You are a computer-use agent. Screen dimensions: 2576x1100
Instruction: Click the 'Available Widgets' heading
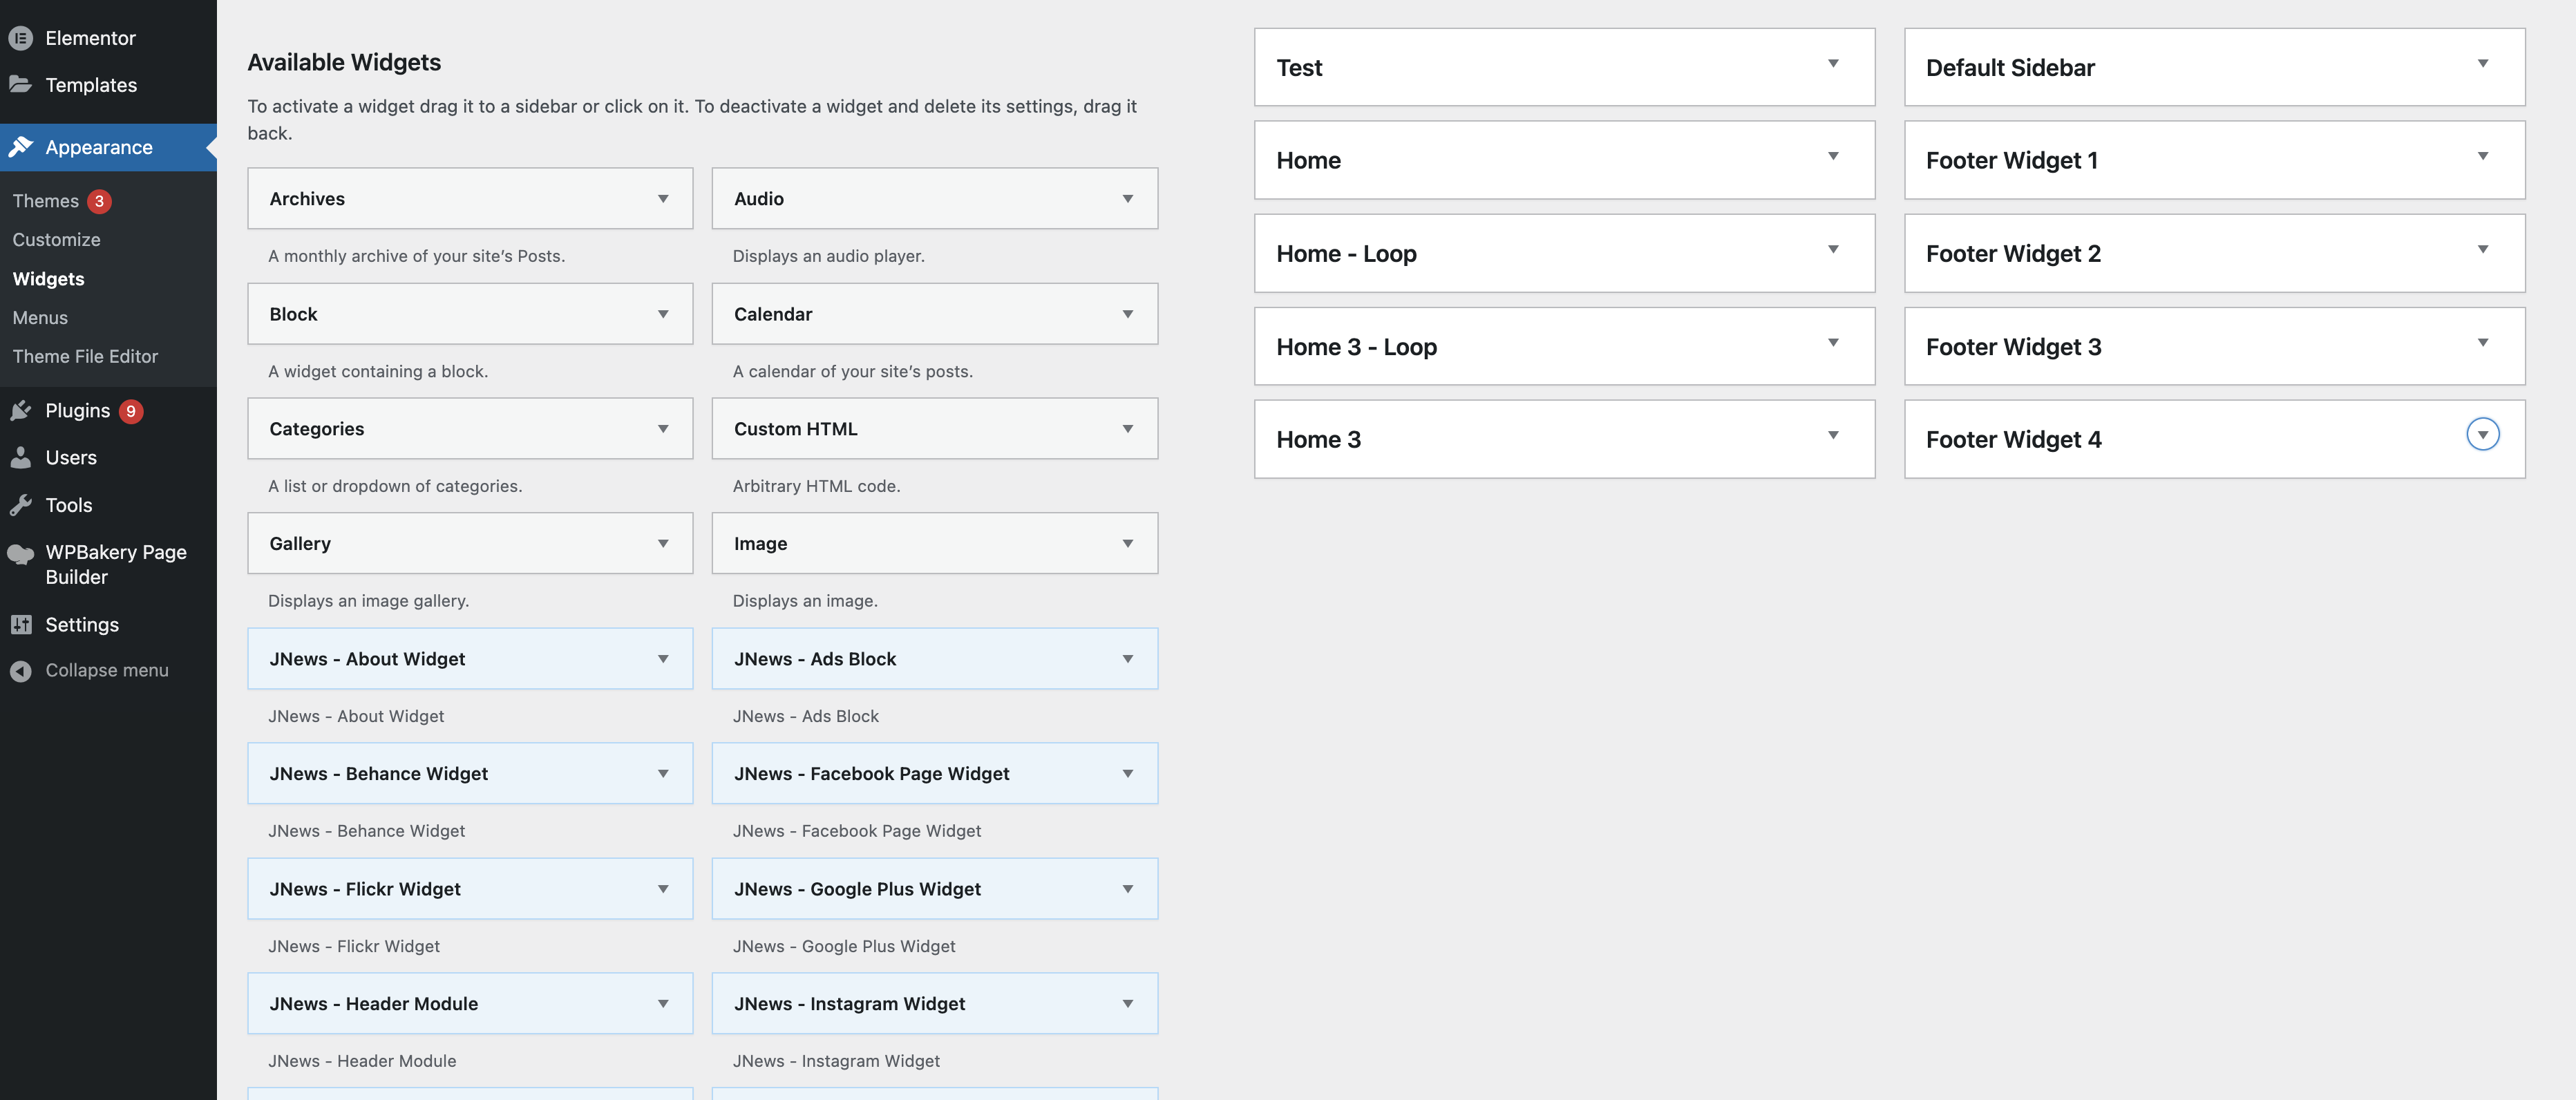(344, 62)
